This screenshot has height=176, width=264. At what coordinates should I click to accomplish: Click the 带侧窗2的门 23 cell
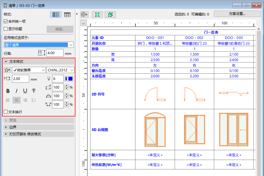click(x=194, y=43)
